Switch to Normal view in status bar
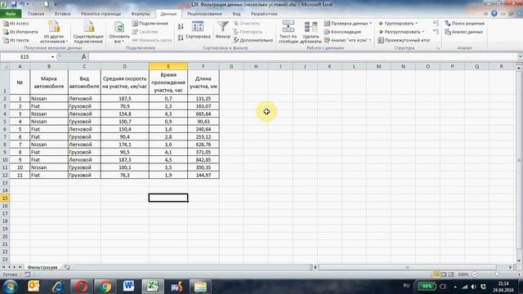523x294 pixels. [436, 274]
